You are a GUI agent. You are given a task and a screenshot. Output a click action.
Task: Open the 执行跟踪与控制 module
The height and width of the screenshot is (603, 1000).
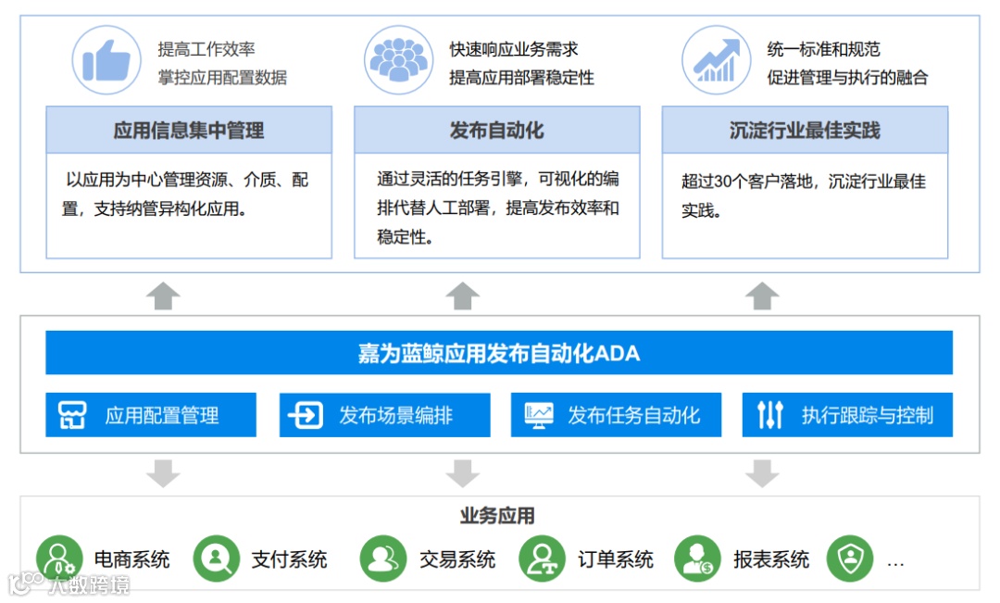coord(847,415)
